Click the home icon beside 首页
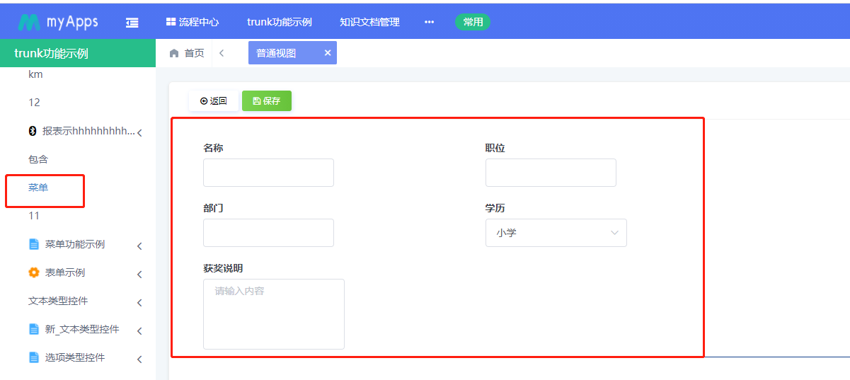Image resolution: width=850 pixels, height=380 pixels. (x=174, y=53)
